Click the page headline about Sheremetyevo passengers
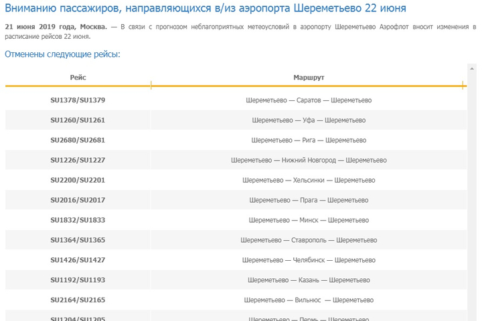 tap(206, 8)
